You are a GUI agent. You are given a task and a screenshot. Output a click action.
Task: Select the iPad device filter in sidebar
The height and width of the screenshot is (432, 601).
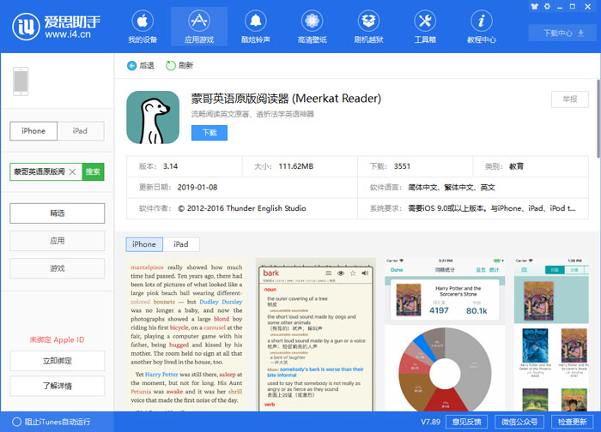(x=80, y=131)
